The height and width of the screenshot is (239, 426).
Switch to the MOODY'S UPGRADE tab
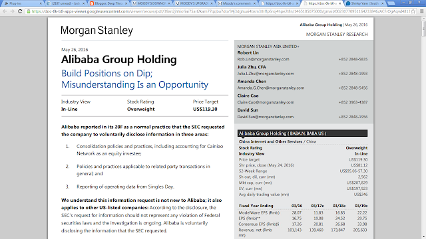(194, 3)
